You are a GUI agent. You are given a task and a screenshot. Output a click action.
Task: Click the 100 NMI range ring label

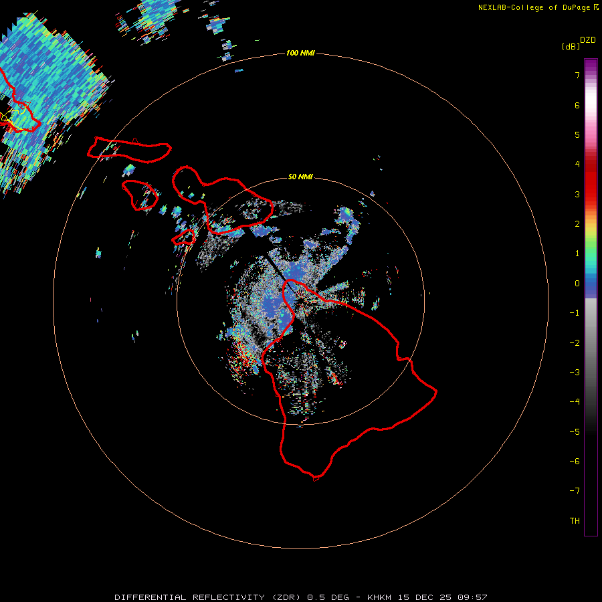[x=300, y=53]
